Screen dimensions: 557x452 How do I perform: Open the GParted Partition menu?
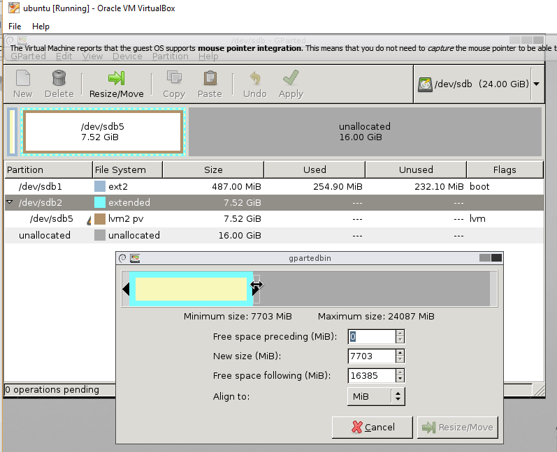[x=170, y=56]
